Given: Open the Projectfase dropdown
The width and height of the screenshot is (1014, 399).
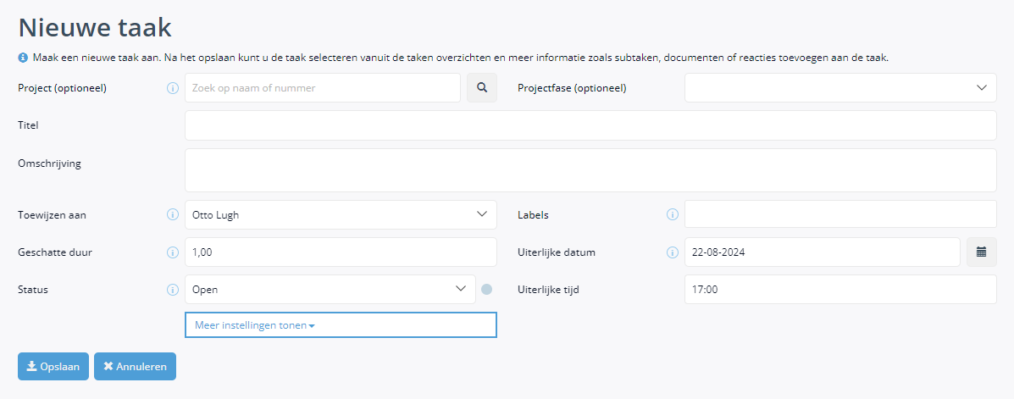Looking at the screenshot, I should pyautogui.click(x=840, y=88).
